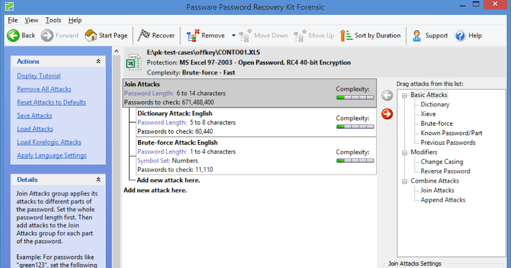Click the Move Up toolbar icon
The height and width of the screenshot is (268, 511).
tap(300, 35)
